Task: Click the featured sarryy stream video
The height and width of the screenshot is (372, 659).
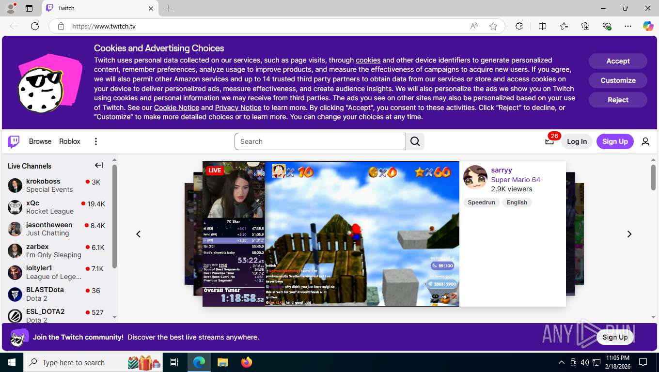Action: point(330,234)
